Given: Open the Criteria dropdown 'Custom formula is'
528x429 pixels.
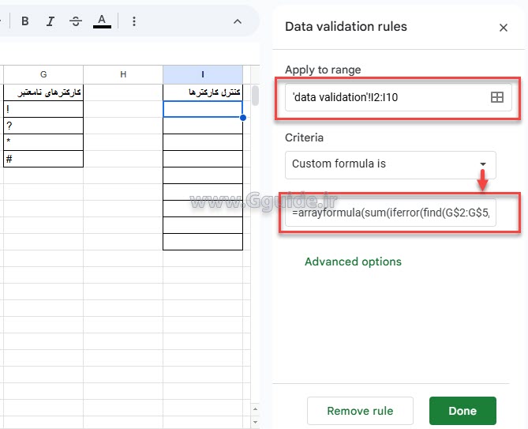Looking at the screenshot, I should click(390, 164).
